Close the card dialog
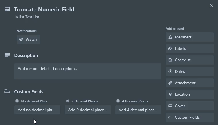218x125 pixels. click(x=211, y=6)
